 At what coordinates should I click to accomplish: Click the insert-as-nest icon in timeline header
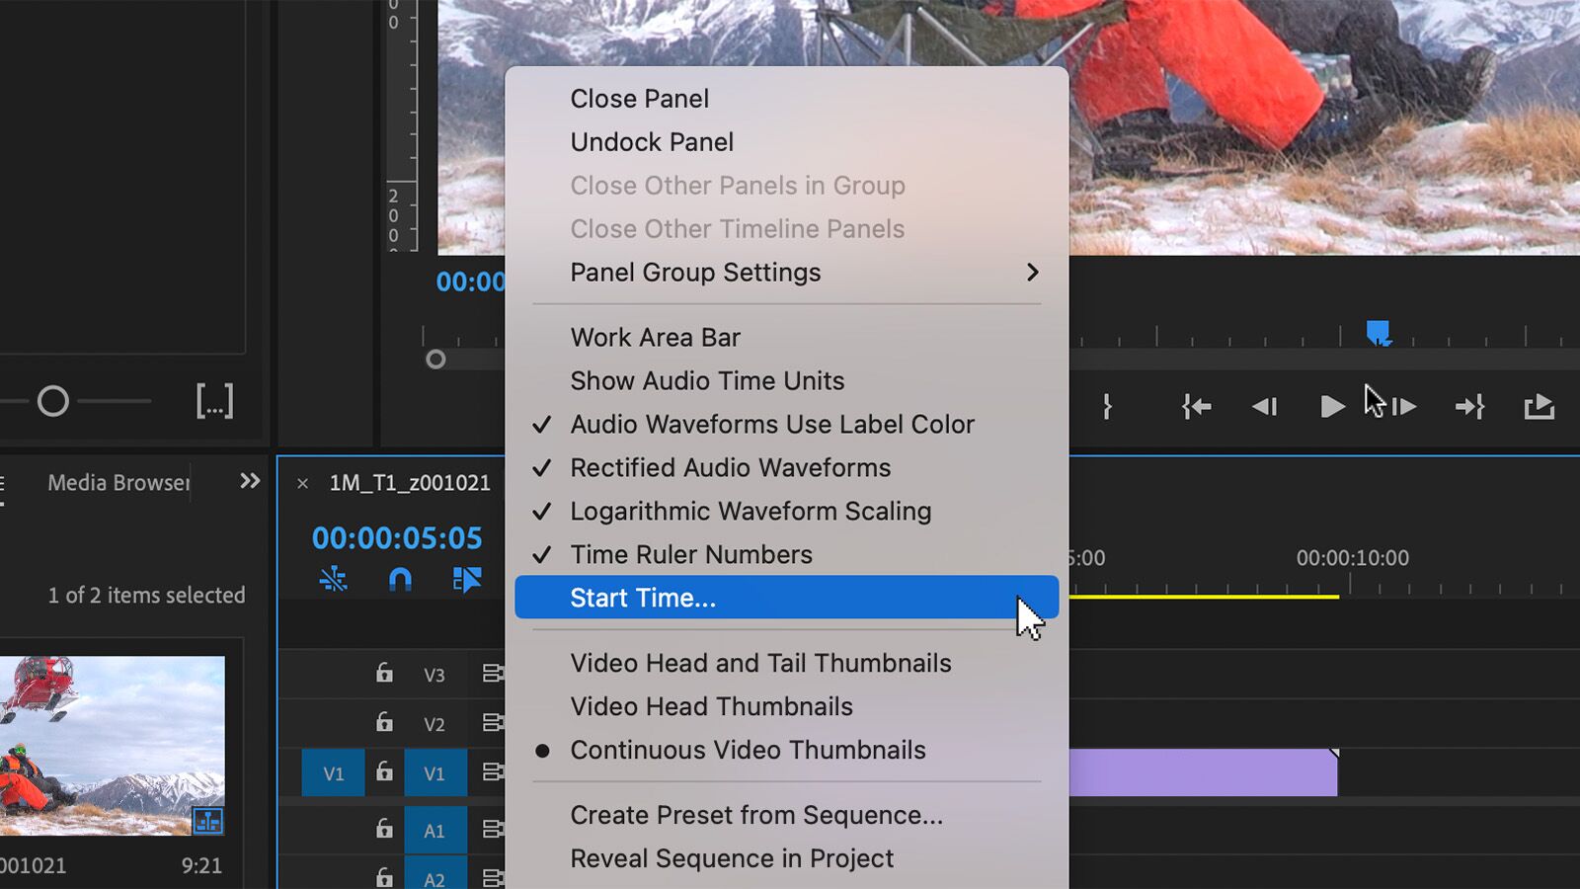(333, 580)
